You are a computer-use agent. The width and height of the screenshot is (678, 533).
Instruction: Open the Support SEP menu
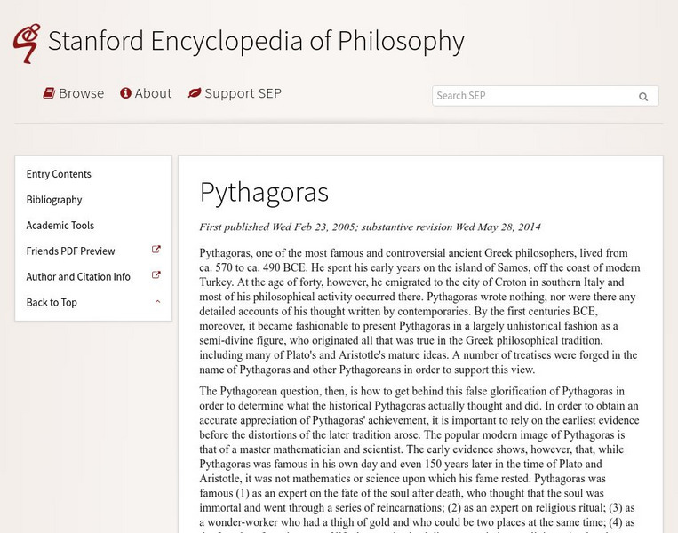click(243, 93)
